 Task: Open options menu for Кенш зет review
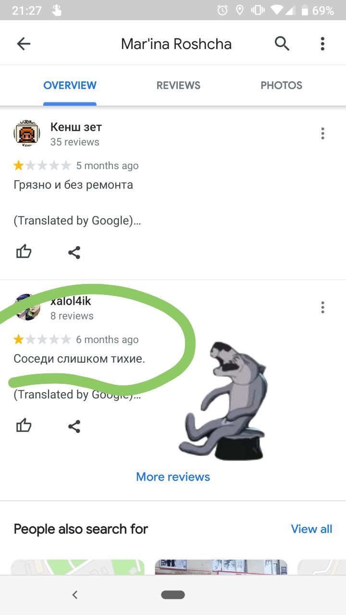(322, 133)
